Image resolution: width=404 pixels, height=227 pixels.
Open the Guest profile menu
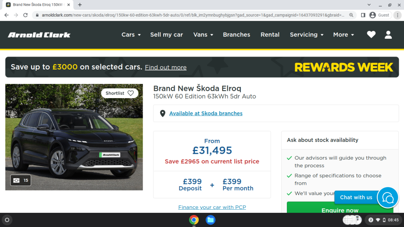[x=379, y=15]
